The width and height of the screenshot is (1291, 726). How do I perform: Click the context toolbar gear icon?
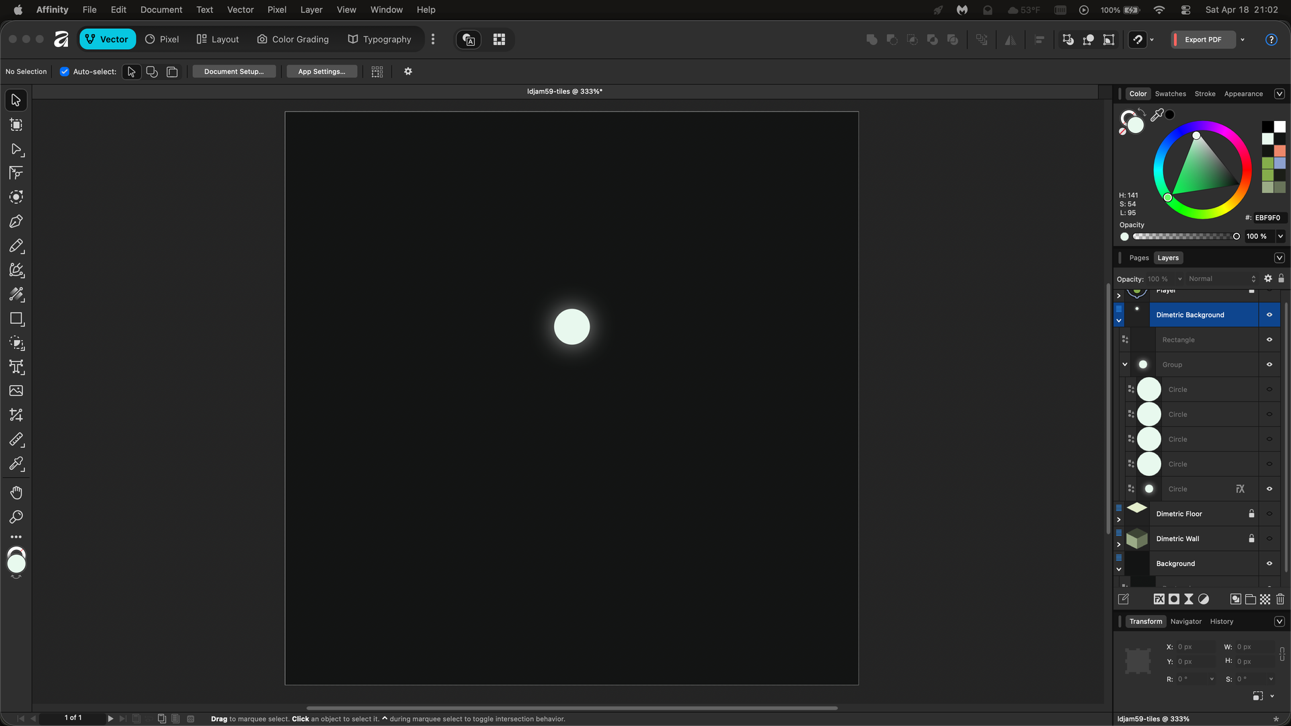[x=408, y=71]
